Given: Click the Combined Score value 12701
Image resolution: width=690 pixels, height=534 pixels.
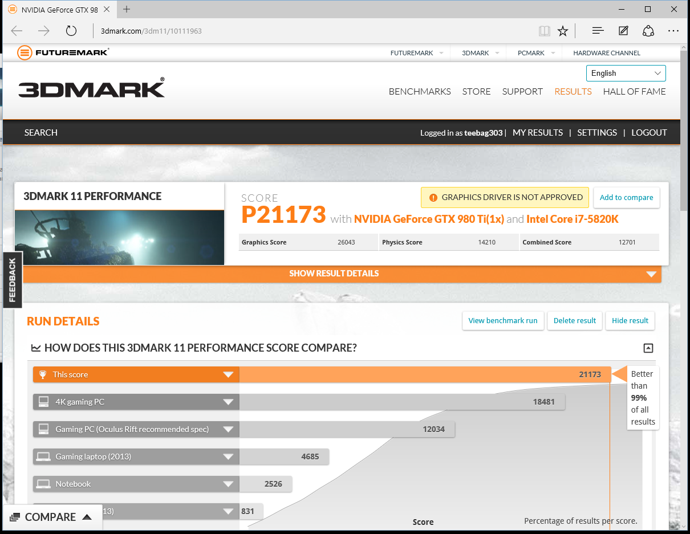Looking at the screenshot, I should (627, 242).
